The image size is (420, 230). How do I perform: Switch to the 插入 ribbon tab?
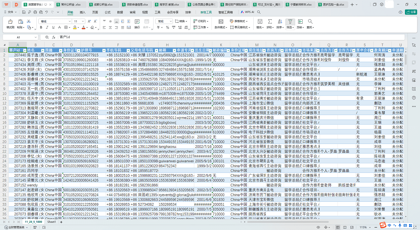point(82,12)
